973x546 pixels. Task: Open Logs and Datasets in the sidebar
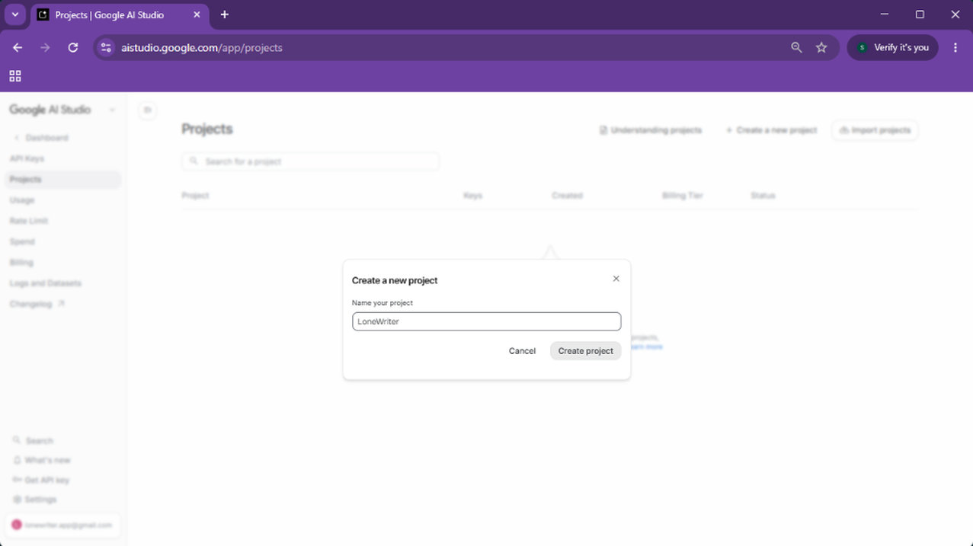(46, 283)
